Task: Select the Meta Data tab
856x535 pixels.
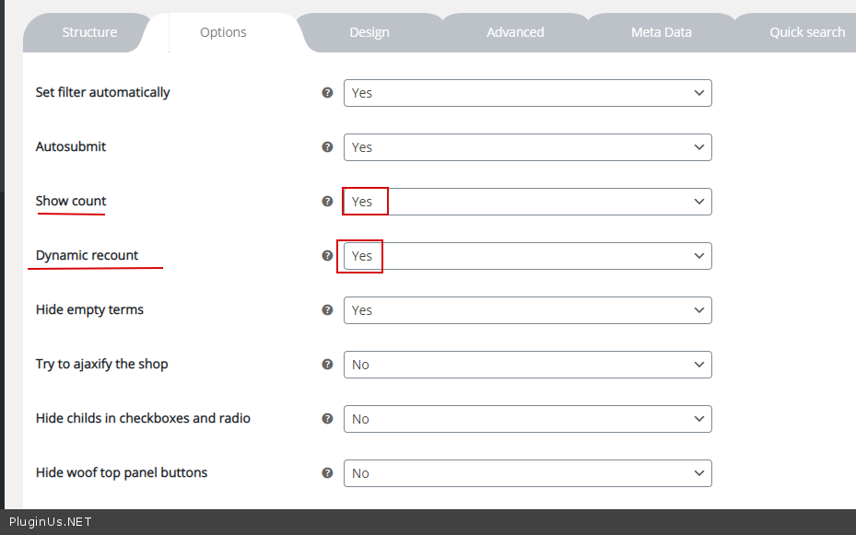Action: click(x=661, y=32)
